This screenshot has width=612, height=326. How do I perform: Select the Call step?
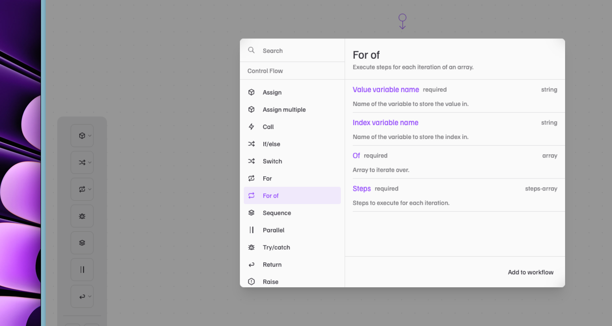pos(292,127)
